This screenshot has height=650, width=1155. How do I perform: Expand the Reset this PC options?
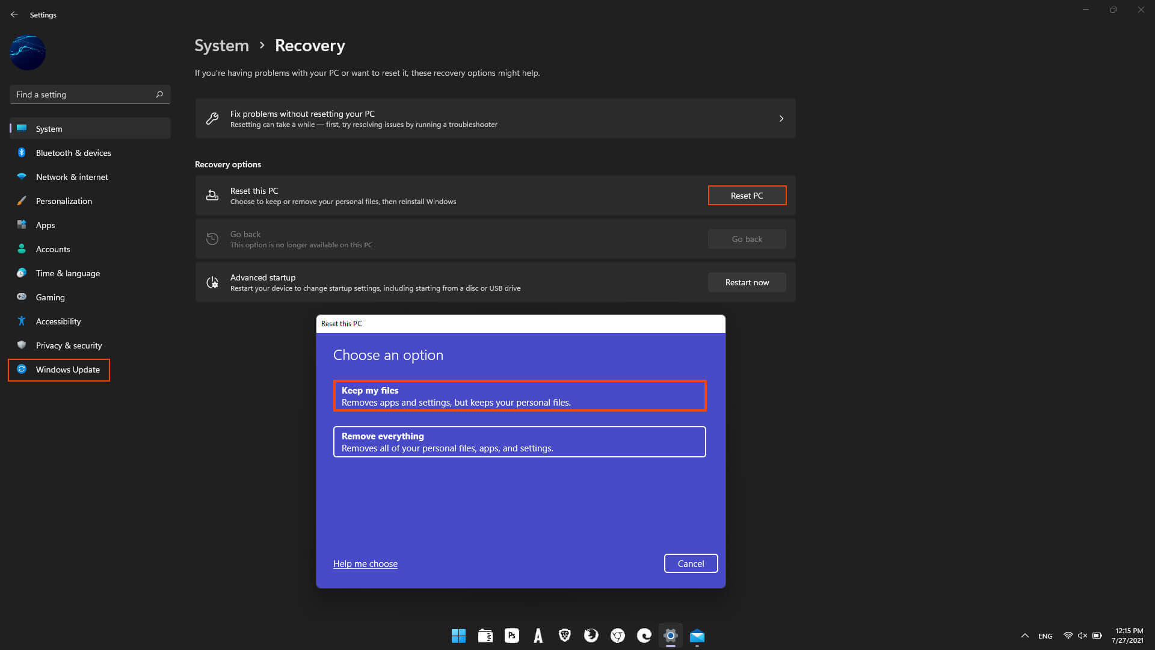(747, 194)
